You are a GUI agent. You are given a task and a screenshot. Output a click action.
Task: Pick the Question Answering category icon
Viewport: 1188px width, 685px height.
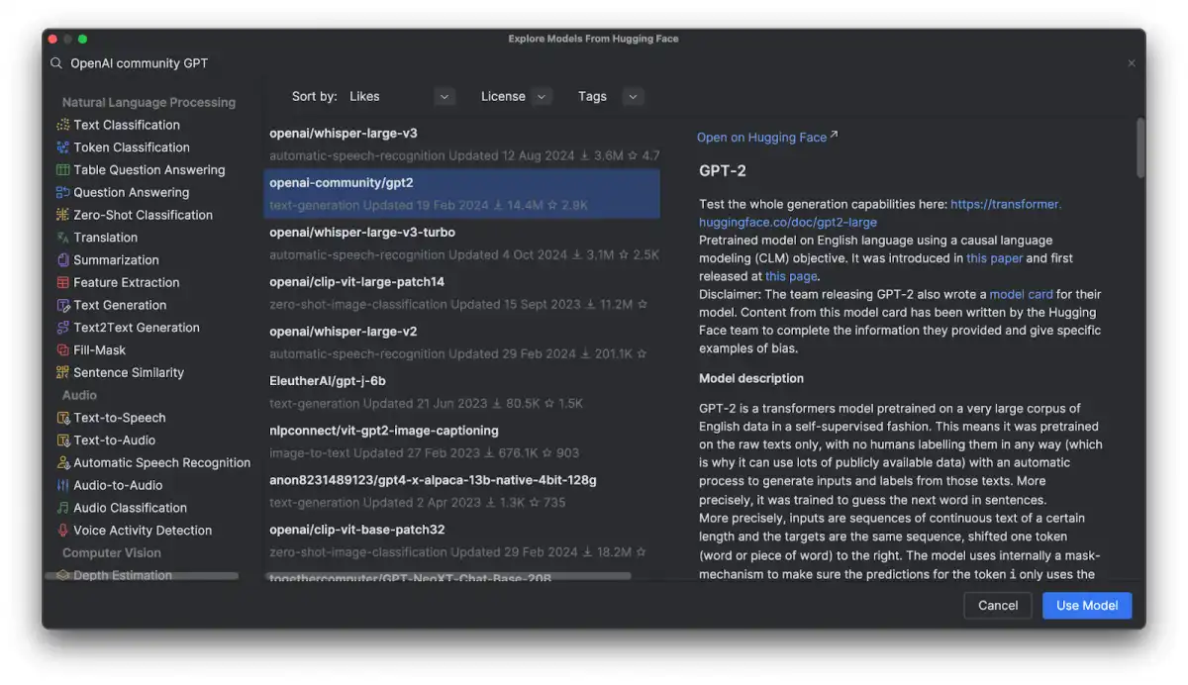coord(63,192)
